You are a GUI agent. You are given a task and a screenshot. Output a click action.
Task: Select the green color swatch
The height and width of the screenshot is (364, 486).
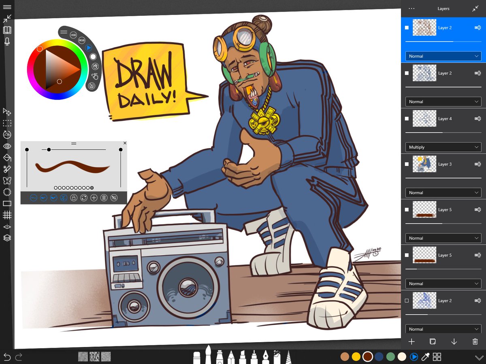click(390, 357)
